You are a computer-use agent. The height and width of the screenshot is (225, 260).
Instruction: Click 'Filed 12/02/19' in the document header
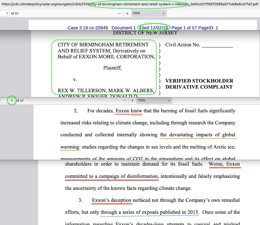pos(153,28)
